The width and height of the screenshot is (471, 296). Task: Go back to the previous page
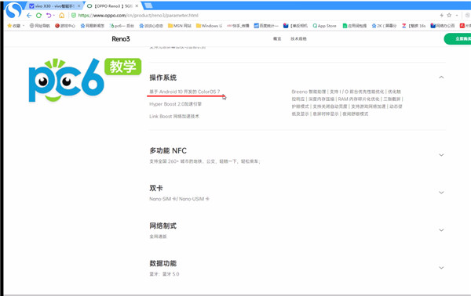click(x=29, y=16)
